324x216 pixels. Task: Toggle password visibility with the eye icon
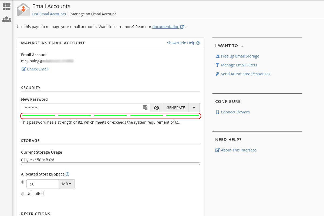point(156,108)
